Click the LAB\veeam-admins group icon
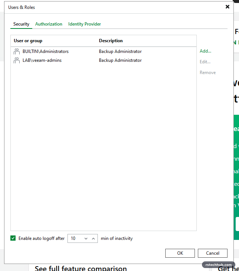The height and width of the screenshot is (271, 239). coord(17,60)
